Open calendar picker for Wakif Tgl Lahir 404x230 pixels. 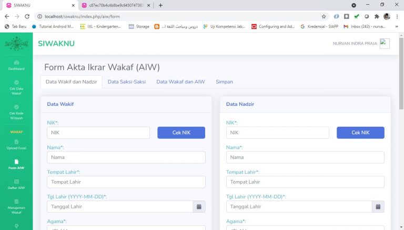tap(199, 206)
